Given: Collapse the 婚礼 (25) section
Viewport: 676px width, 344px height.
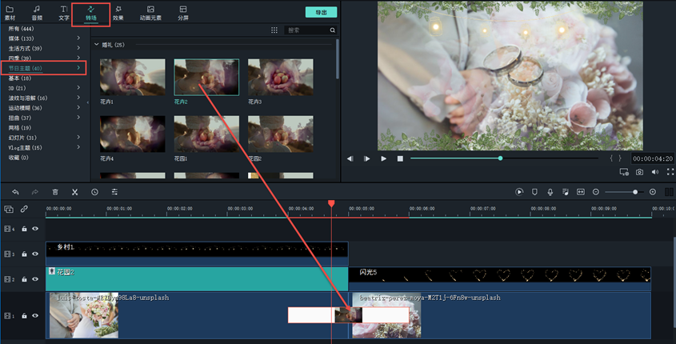Looking at the screenshot, I should (97, 45).
